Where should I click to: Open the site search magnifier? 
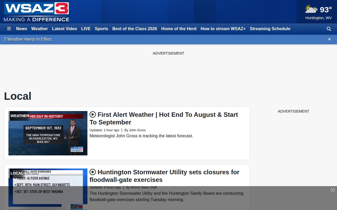[329, 29]
